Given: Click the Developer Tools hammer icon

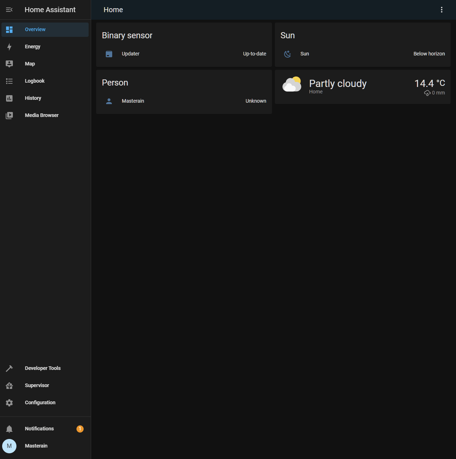Looking at the screenshot, I should [x=9, y=368].
